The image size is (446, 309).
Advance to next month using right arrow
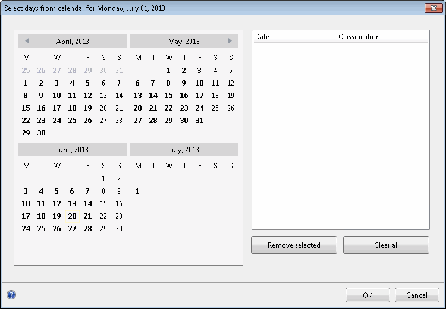(x=230, y=41)
